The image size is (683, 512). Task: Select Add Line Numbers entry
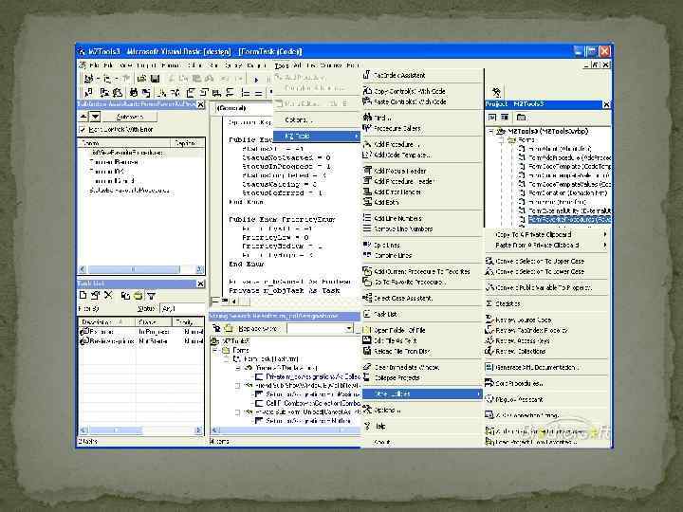pyautogui.click(x=422, y=219)
